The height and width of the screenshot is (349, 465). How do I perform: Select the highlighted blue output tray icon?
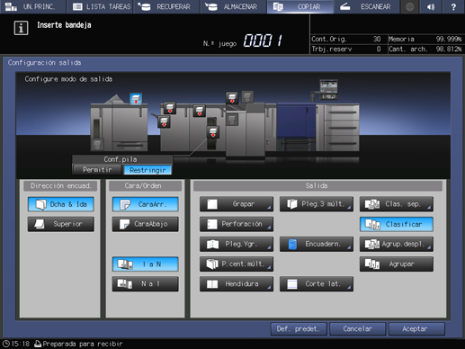[x=136, y=99]
